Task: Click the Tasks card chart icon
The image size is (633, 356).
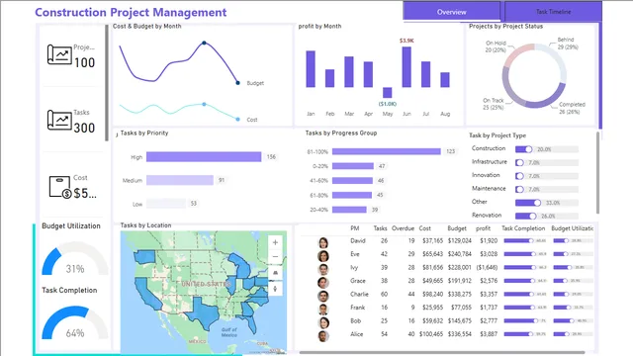Action: pyautogui.click(x=59, y=120)
